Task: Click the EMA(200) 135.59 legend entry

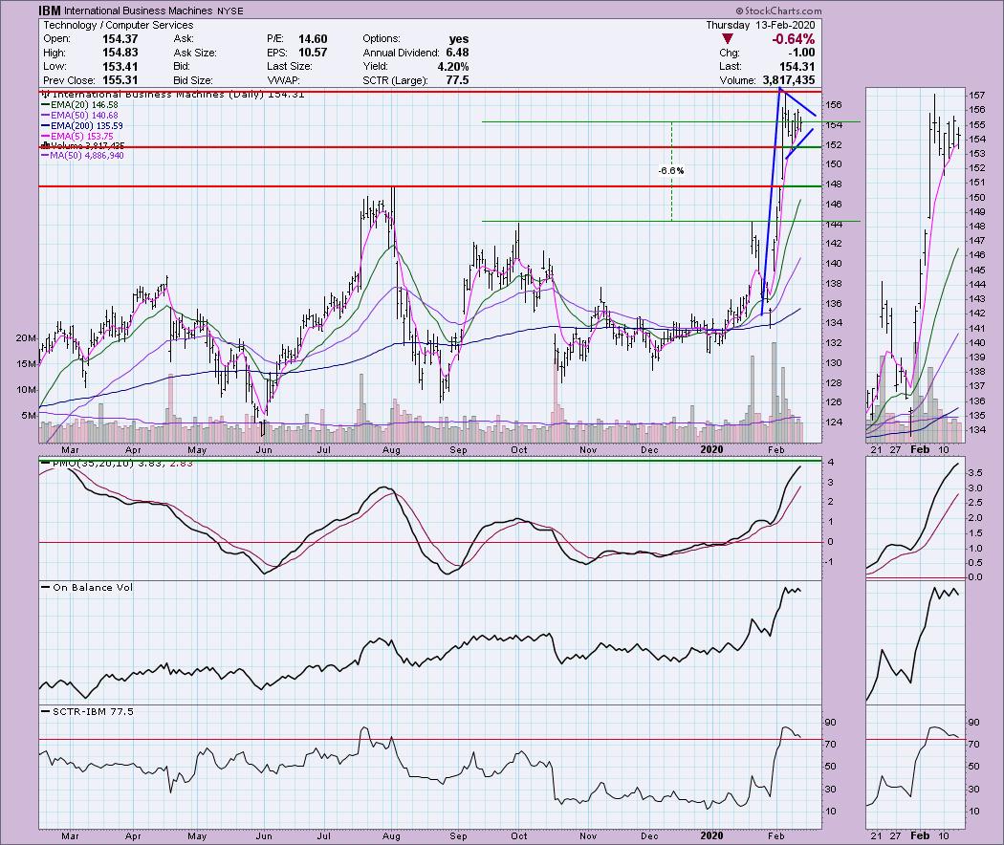Action: click(x=82, y=126)
